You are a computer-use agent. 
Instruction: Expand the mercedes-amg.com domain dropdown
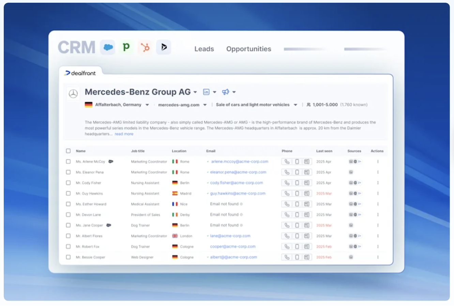[x=205, y=105]
